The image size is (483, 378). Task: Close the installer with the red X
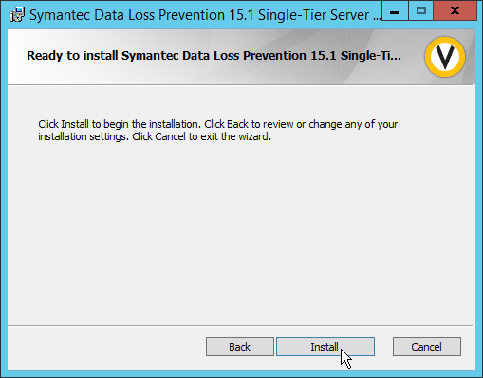455,11
